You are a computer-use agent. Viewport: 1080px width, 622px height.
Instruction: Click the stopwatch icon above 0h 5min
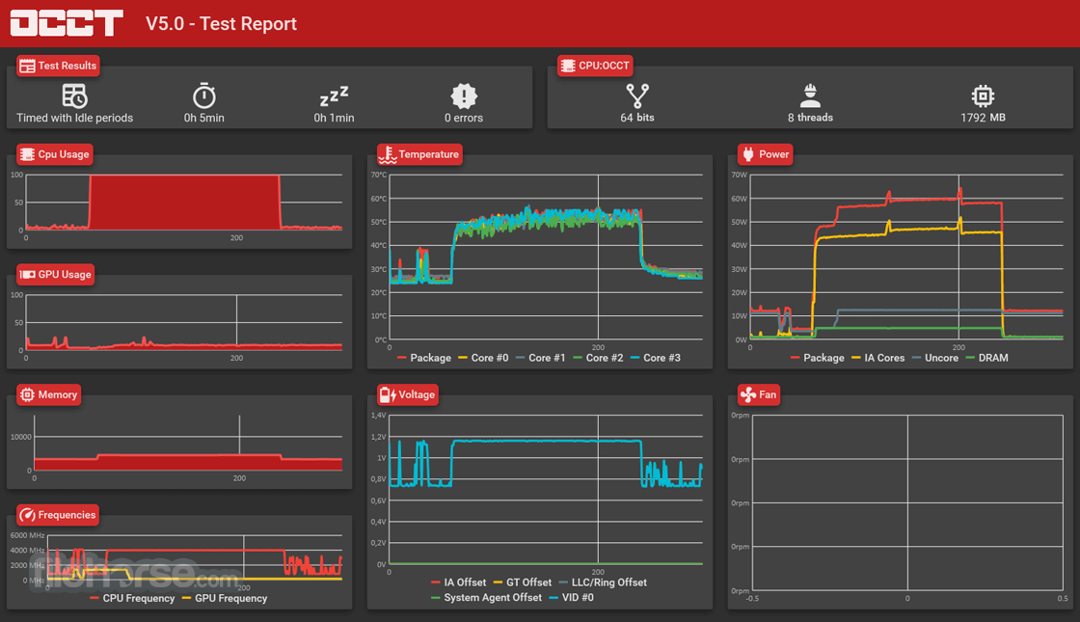point(203,95)
